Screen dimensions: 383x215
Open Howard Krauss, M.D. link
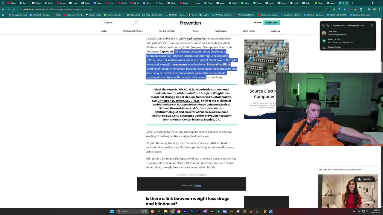pyautogui.click(x=184, y=108)
